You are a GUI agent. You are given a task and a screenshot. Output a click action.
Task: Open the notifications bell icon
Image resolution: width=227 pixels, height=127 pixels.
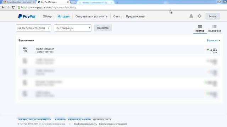tap(191, 16)
